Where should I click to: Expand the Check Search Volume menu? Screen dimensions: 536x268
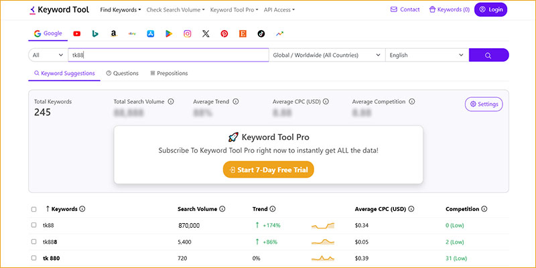pyautogui.click(x=176, y=10)
